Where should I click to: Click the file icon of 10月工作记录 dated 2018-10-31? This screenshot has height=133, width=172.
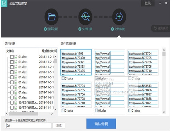tap(16, 103)
